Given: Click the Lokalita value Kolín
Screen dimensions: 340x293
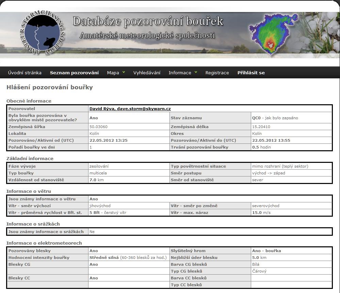Looking at the screenshot, I should 94,134.
